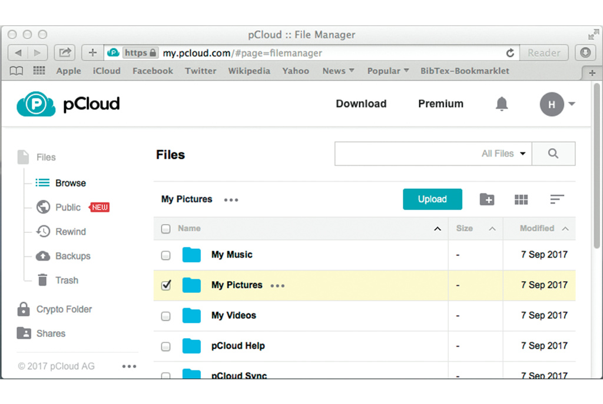Open the Premium page

click(x=440, y=104)
